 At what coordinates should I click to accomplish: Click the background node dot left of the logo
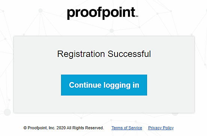[x=40, y=10]
